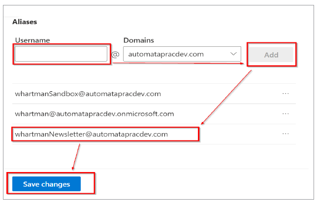Expand the Domains dropdown chevron
318x209 pixels.
tap(233, 54)
